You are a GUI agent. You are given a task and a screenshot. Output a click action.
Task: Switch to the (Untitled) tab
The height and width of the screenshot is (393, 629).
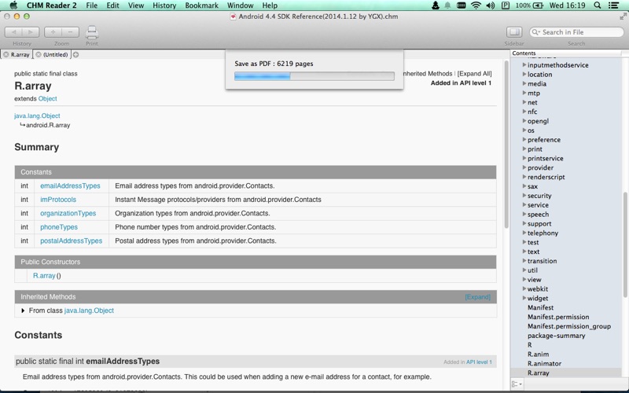(55, 54)
